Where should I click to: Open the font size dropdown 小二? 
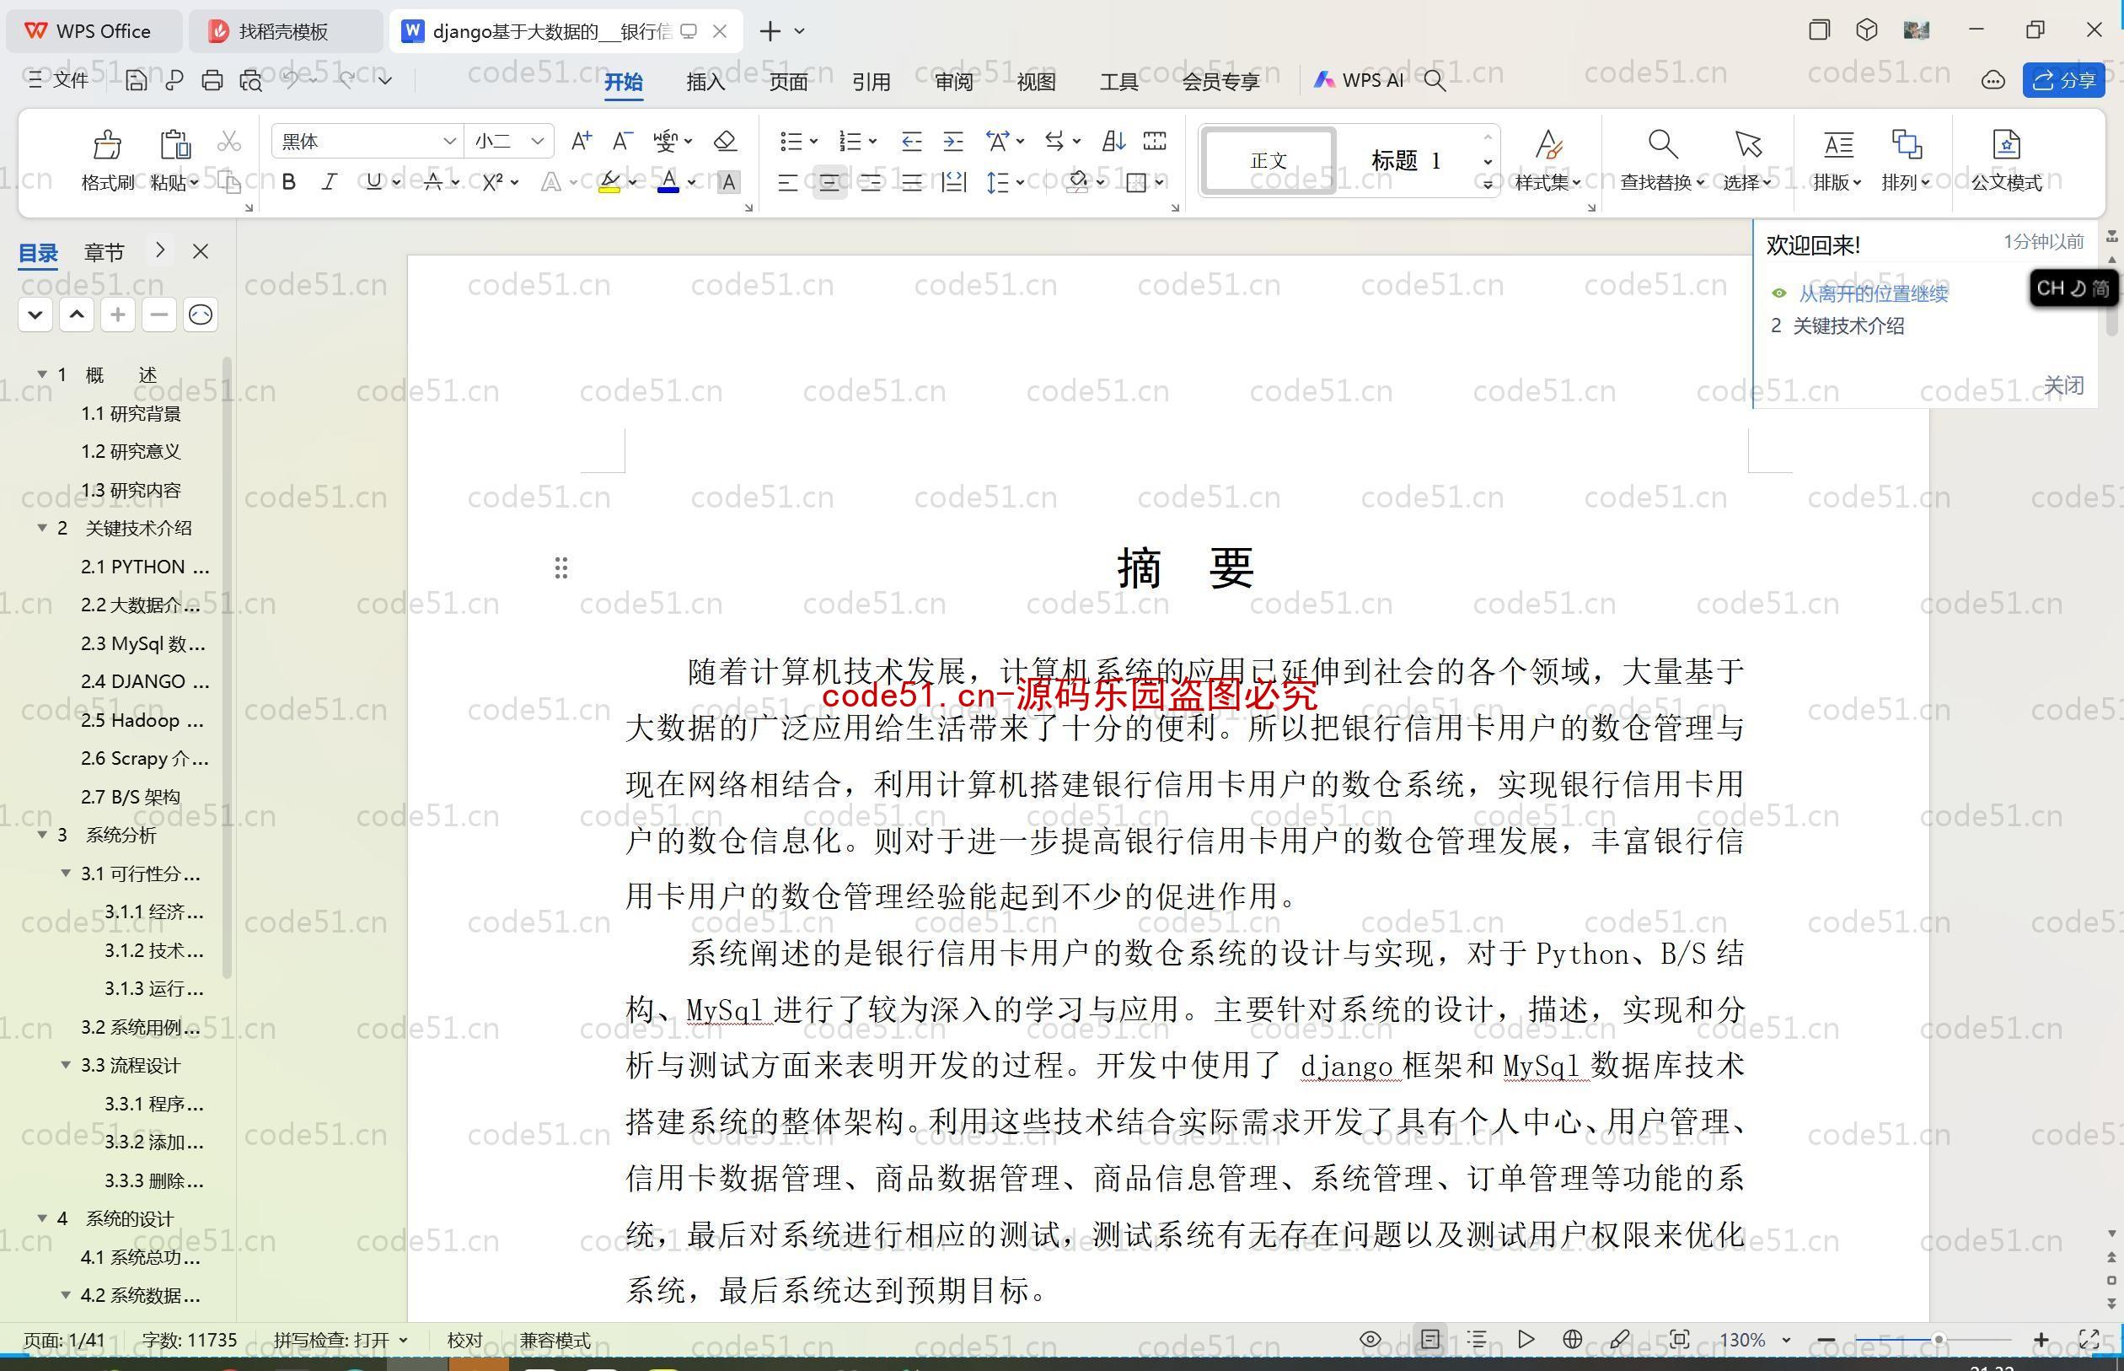point(537,141)
